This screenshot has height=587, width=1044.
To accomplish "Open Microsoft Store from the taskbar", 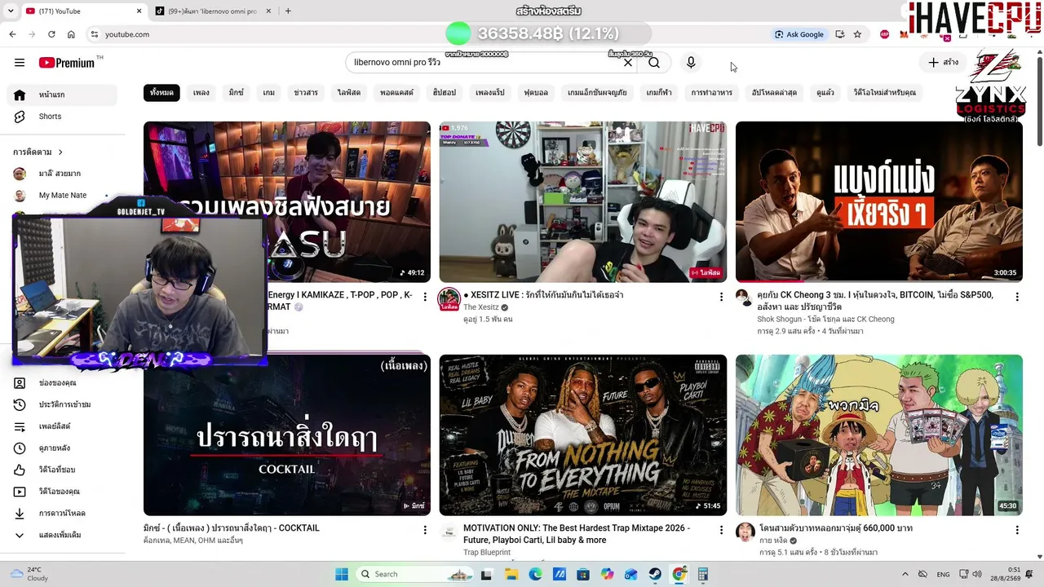I will pyautogui.click(x=583, y=574).
